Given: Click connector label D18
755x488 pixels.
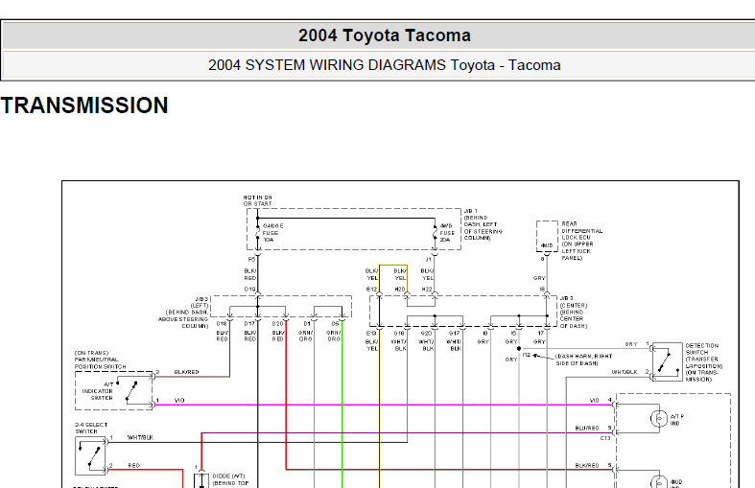Looking at the screenshot, I should click(x=222, y=324).
